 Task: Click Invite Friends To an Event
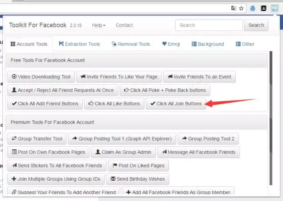[x=199, y=77]
